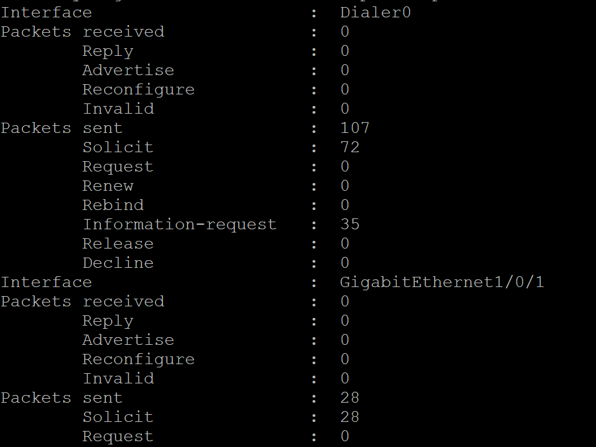Click Packets sent label in Dialer0 section
The width and height of the screenshot is (596, 447).
click(x=62, y=128)
